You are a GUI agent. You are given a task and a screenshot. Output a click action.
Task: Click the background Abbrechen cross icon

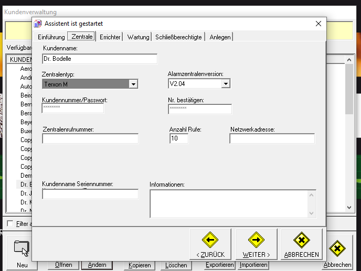coord(337,248)
